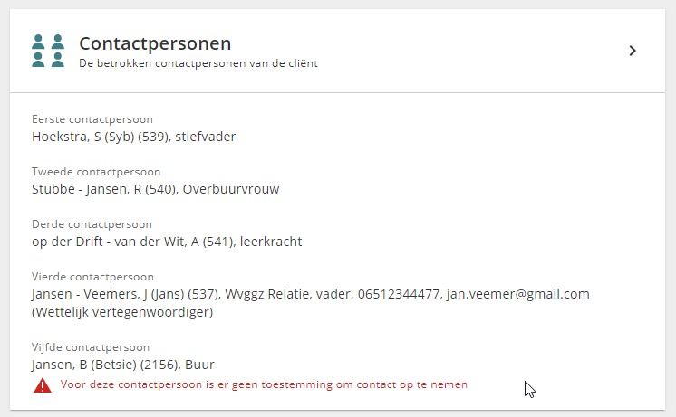
Task: Select subtitle De betrokken contactpersonen van de cliënt
Action: click(x=198, y=63)
